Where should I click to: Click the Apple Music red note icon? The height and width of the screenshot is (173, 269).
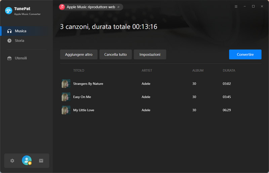62,7
